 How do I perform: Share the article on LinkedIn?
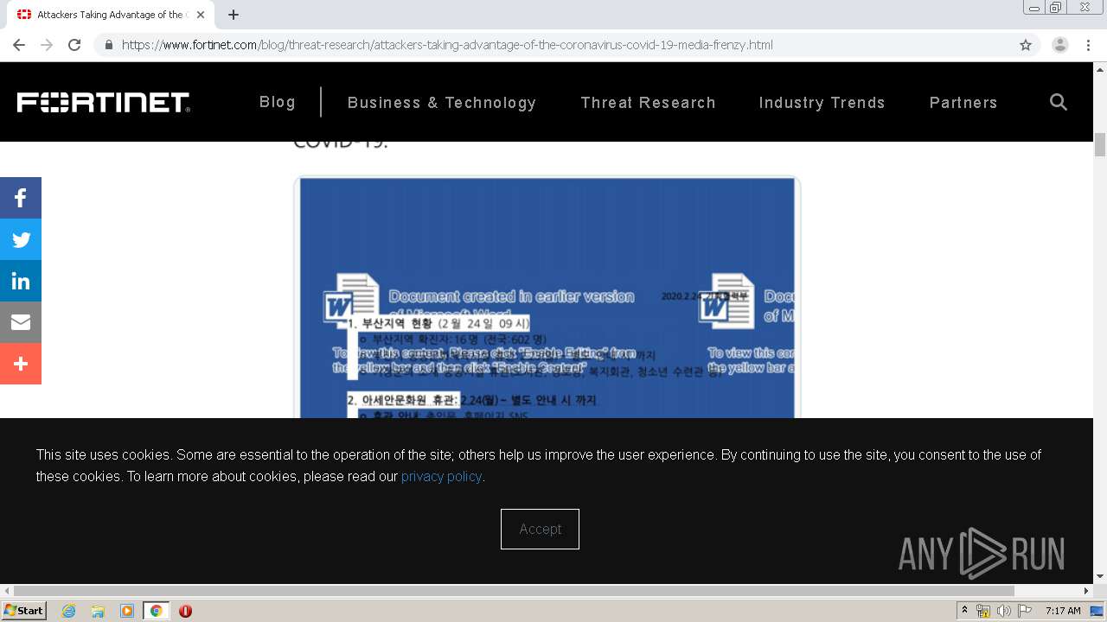click(x=21, y=281)
